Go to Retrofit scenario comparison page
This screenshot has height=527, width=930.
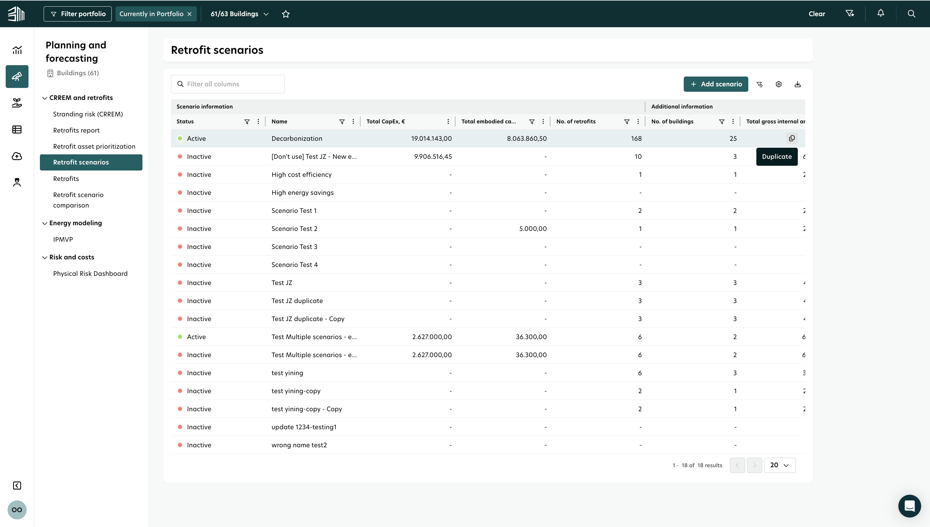[x=78, y=200]
